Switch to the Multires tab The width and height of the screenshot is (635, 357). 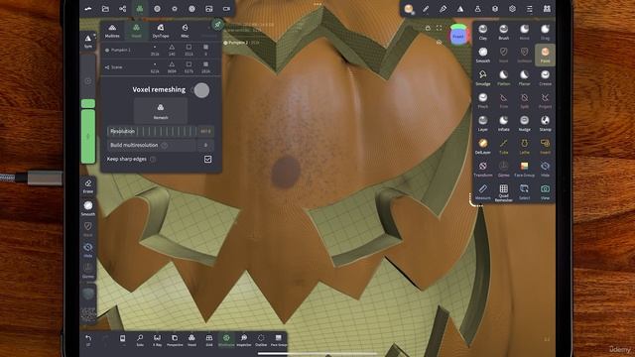[x=112, y=31]
